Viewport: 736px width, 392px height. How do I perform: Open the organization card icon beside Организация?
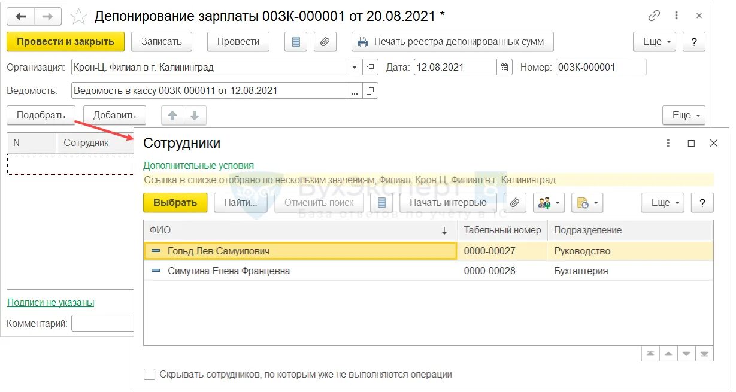(x=370, y=67)
